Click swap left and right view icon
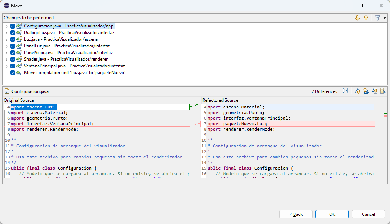The height and width of the screenshot is (224, 390). coord(346,91)
